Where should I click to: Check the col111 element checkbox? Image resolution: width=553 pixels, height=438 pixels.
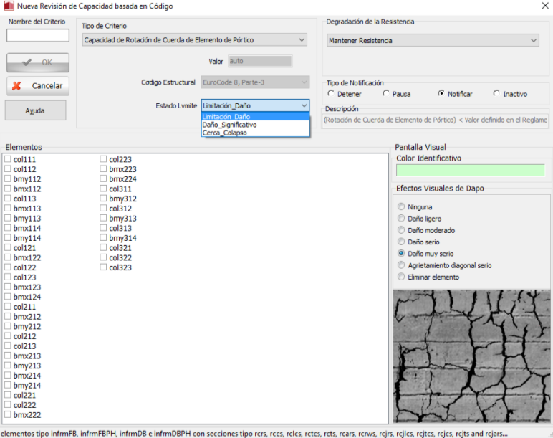pos(8,160)
